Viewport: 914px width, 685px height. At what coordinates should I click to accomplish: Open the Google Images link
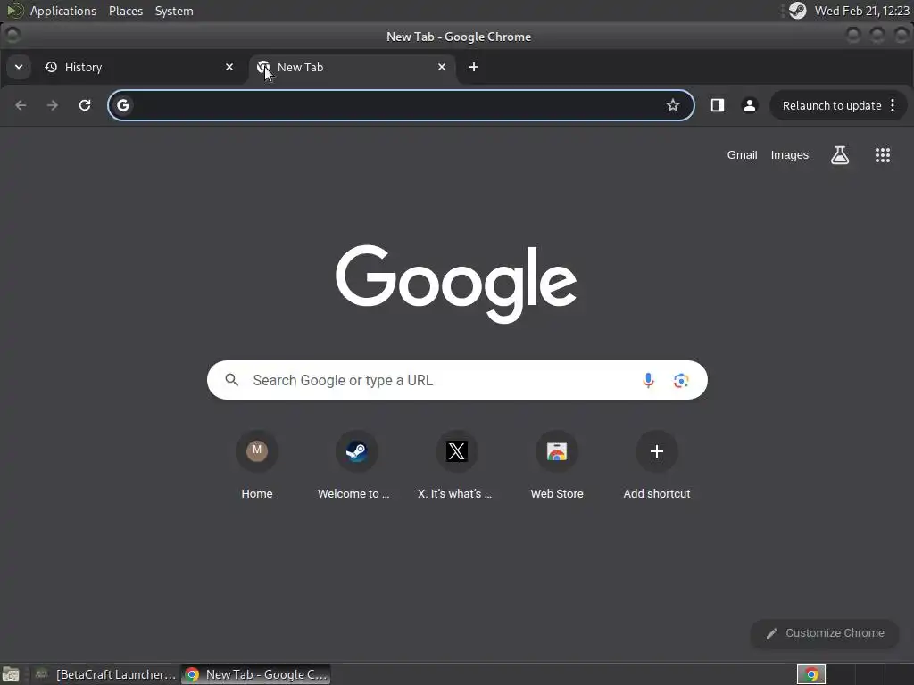pos(789,155)
